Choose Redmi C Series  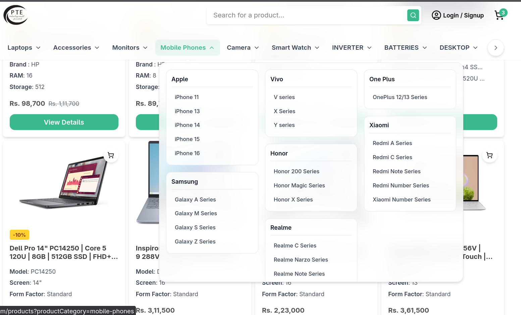tap(393, 157)
